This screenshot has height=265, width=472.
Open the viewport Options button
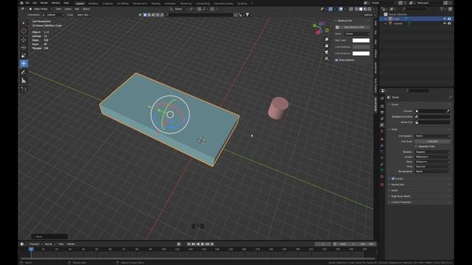pos(369,15)
